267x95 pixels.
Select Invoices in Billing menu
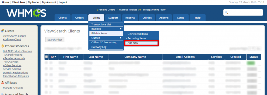tap(106, 29)
